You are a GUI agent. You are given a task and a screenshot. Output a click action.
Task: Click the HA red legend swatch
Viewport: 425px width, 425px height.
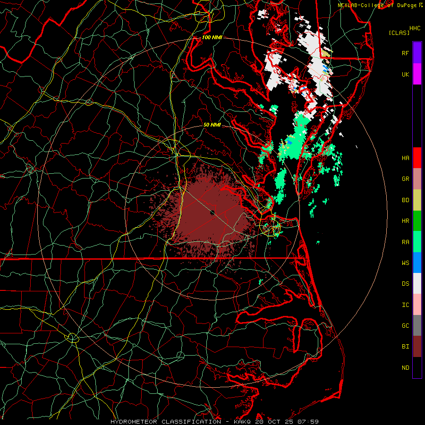click(417, 158)
